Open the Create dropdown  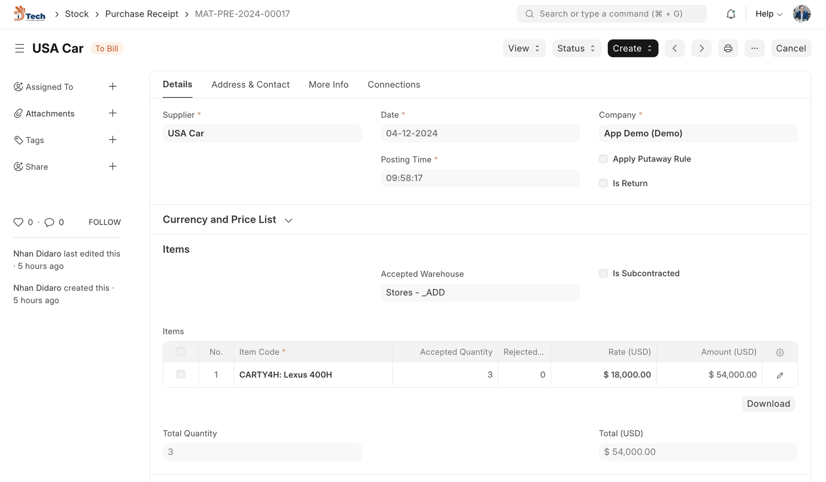(632, 48)
